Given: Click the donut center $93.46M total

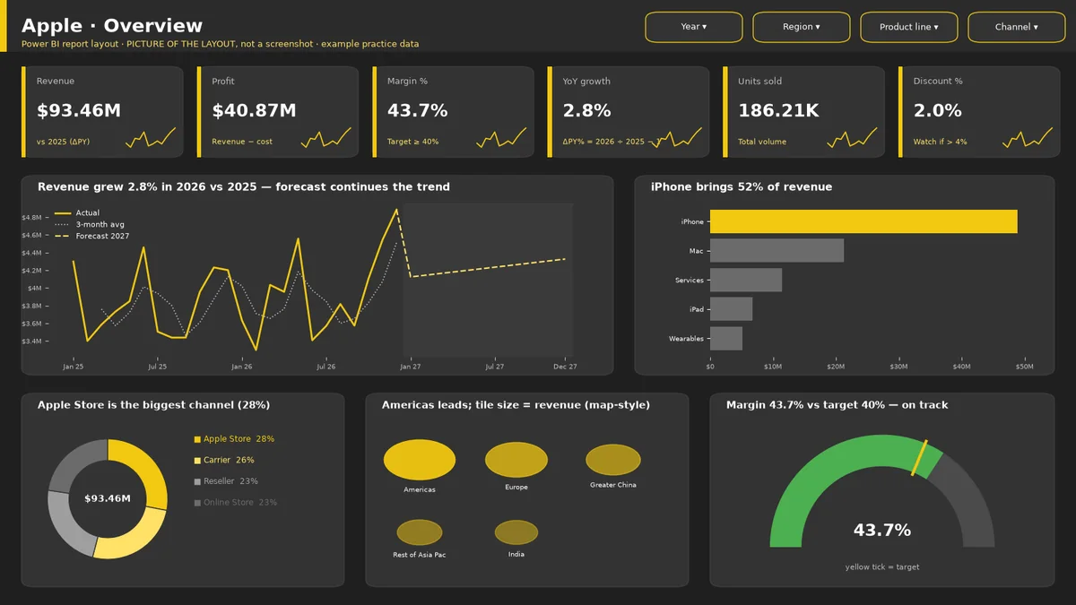Looking at the screenshot, I should tap(108, 498).
